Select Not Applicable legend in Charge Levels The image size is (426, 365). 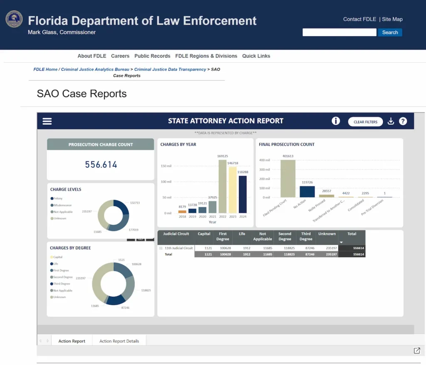tap(62, 212)
